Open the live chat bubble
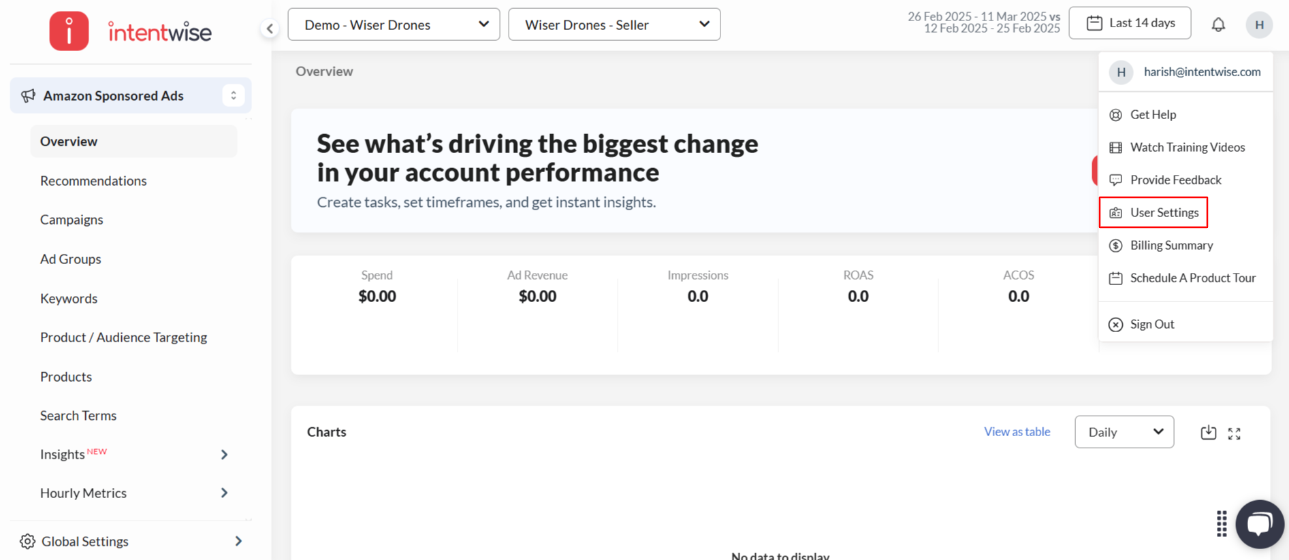Viewport: 1289px width, 560px height. point(1260,524)
